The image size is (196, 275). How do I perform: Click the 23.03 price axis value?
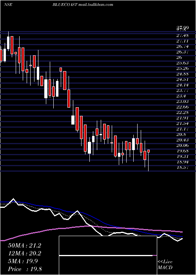[x=183, y=101]
